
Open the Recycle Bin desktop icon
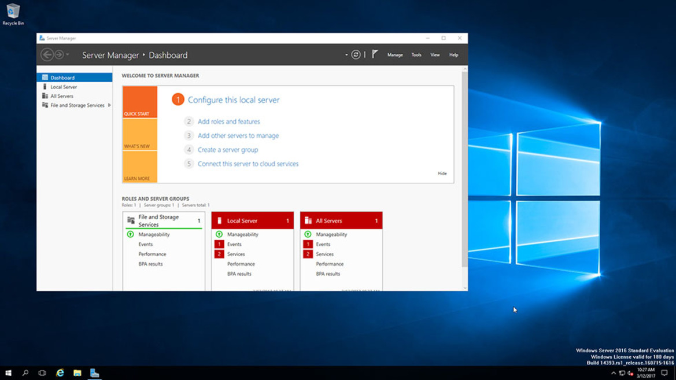[13, 14]
